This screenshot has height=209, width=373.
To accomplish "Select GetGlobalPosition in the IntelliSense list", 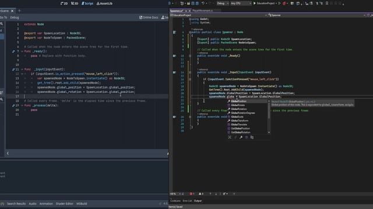I will tap(247, 128).
